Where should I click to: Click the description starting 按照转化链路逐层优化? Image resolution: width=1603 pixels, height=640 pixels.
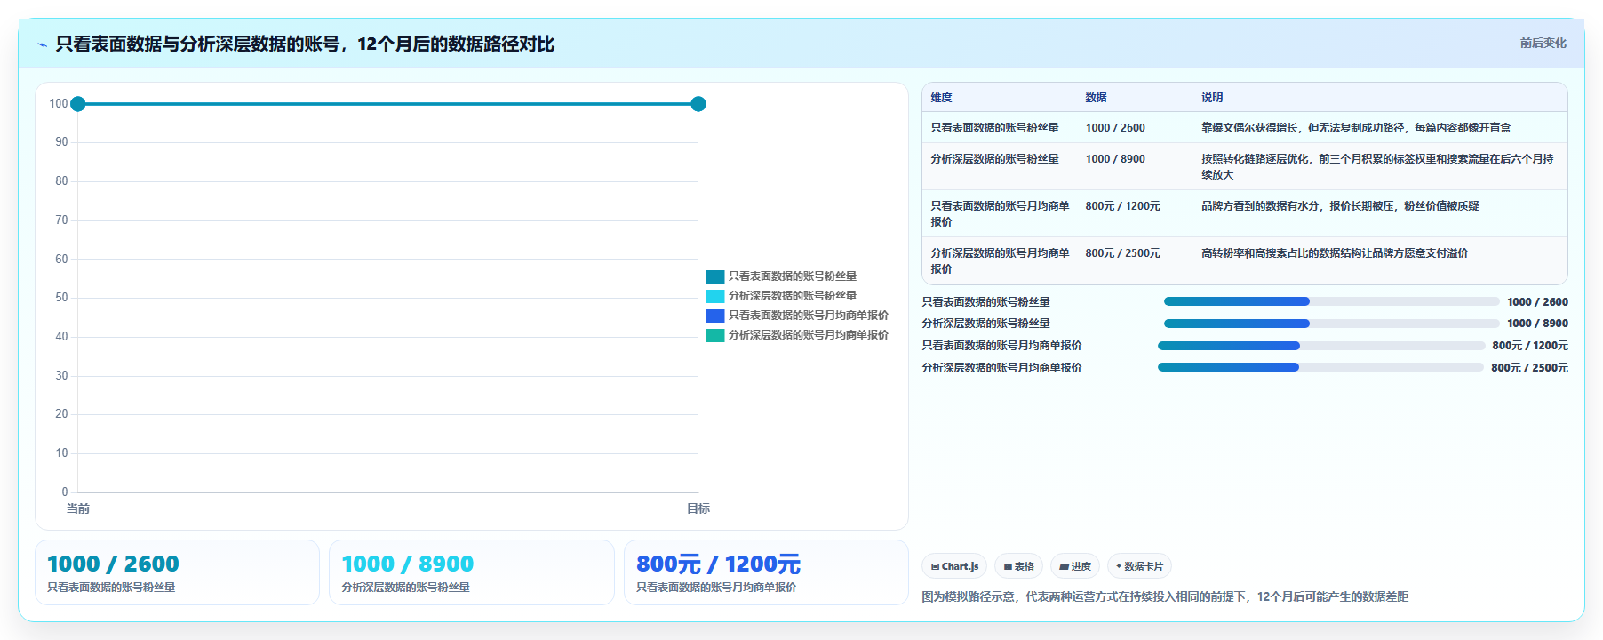point(1377,167)
